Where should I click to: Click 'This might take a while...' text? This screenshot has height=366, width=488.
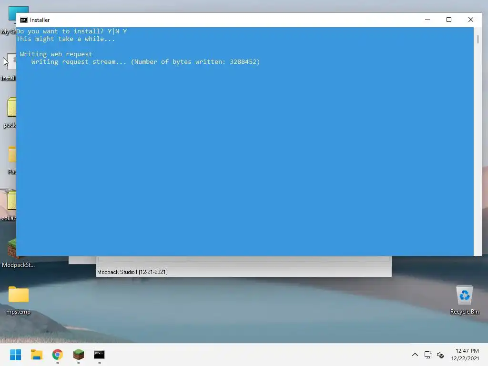66,39
